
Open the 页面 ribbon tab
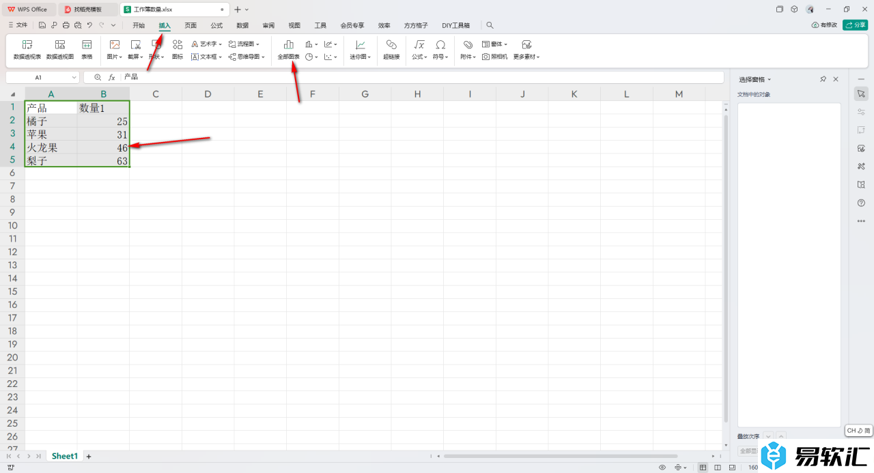pyautogui.click(x=191, y=25)
